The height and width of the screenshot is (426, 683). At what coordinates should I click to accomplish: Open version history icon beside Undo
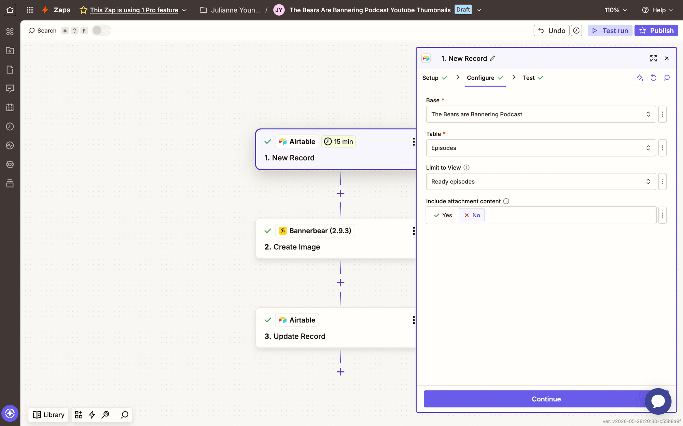[x=576, y=31]
